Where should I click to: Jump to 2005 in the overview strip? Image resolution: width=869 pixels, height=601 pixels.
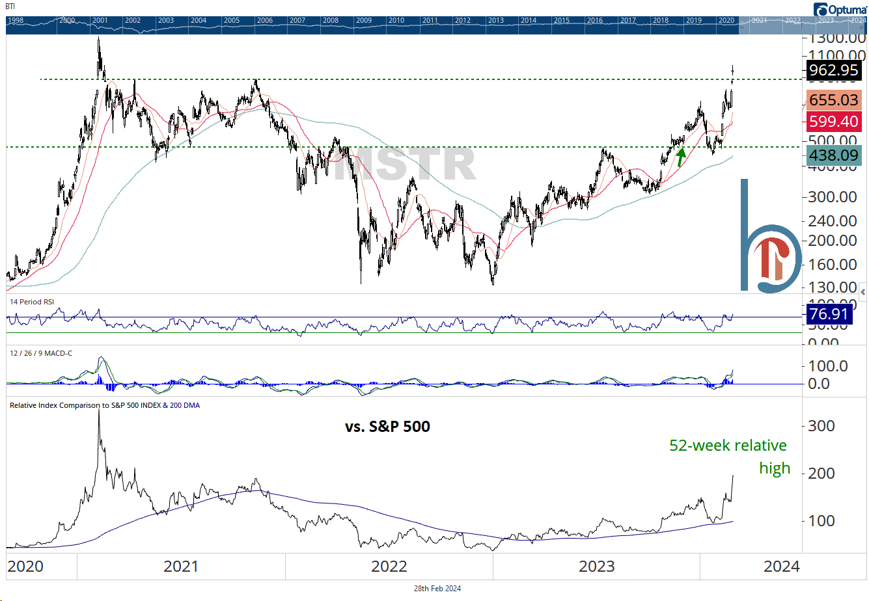coord(232,20)
